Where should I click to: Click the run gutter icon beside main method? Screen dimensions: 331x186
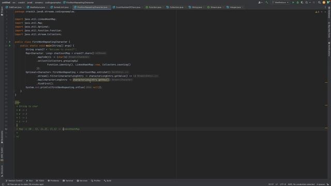[x=10, y=45]
